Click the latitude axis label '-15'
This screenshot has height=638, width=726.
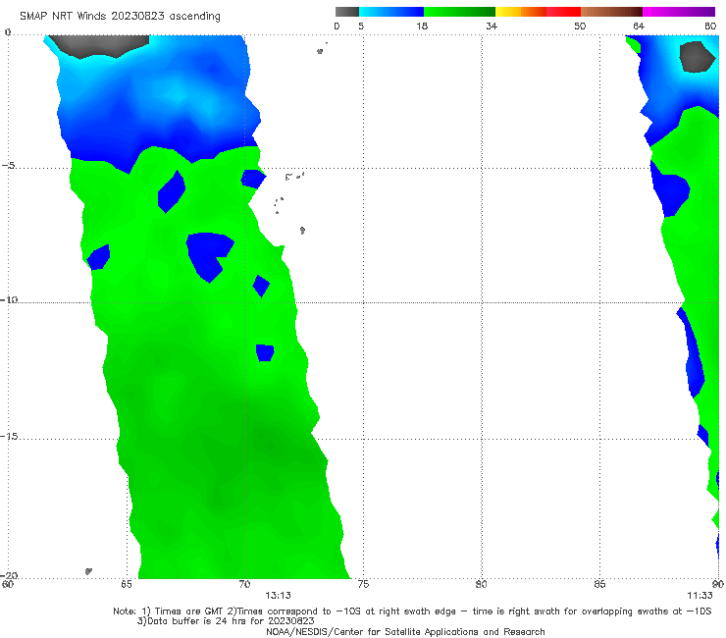click(9, 437)
